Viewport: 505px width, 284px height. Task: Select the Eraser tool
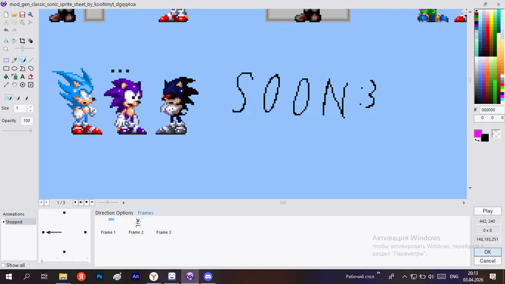pyautogui.click(x=30, y=77)
